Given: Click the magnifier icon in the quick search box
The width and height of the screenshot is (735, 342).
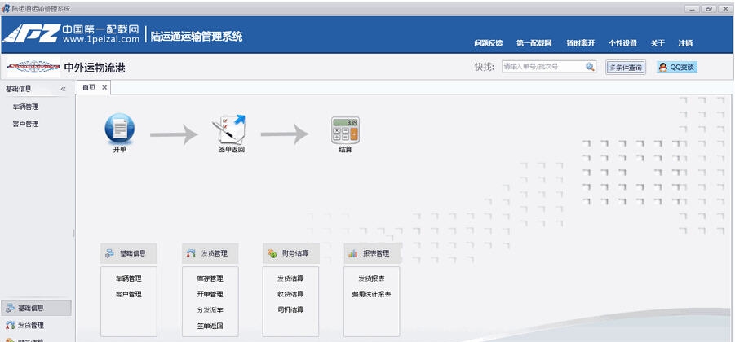Looking at the screenshot, I should tap(590, 67).
